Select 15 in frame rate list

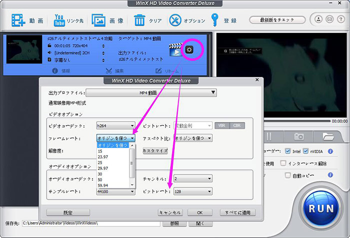(113, 151)
